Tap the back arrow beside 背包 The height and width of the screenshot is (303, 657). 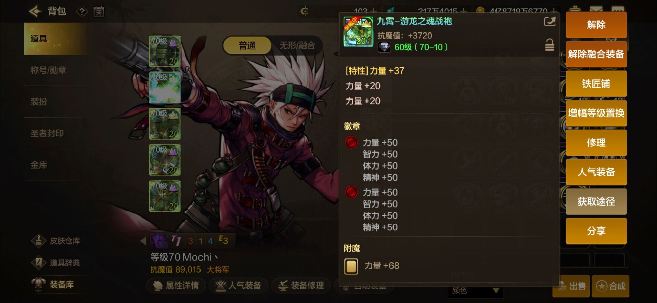point(35,11)
